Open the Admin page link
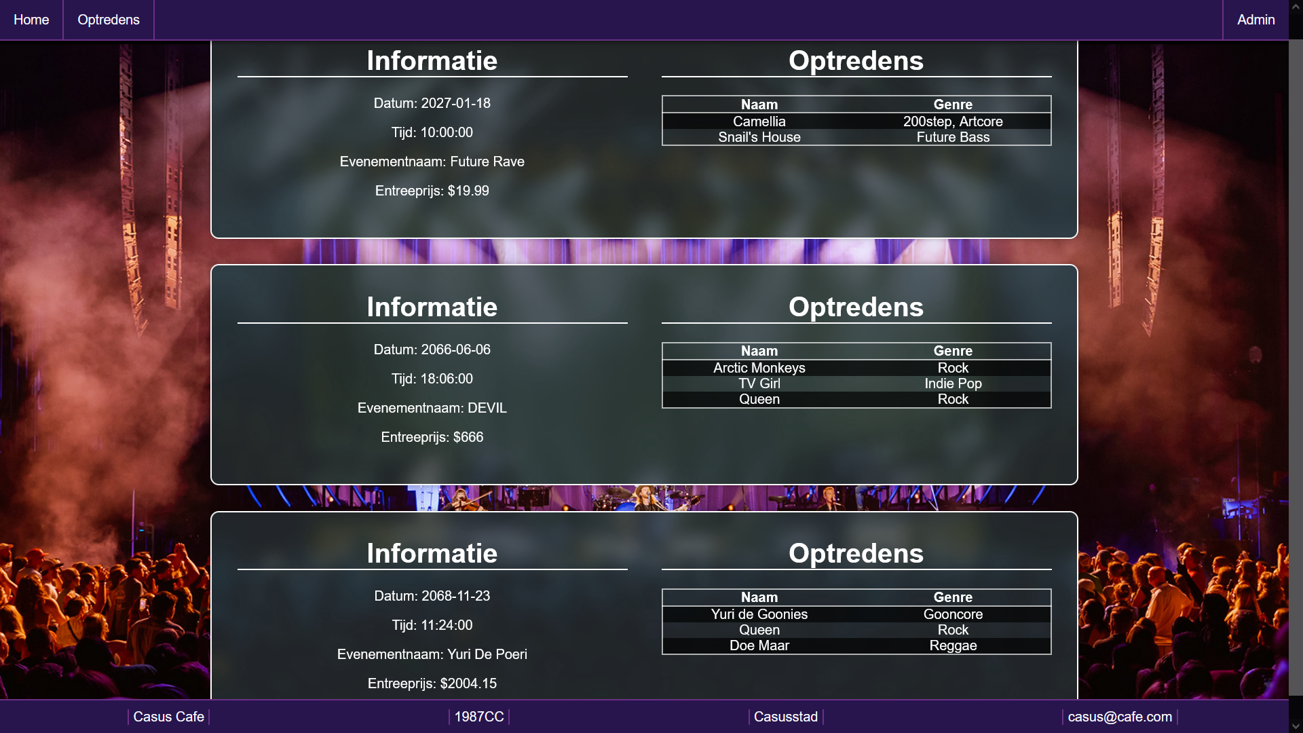The height and width of the screenshot is (733, 1303). click(x=1255, y=20)
